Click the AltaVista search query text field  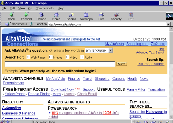click(x=60, y=64)
